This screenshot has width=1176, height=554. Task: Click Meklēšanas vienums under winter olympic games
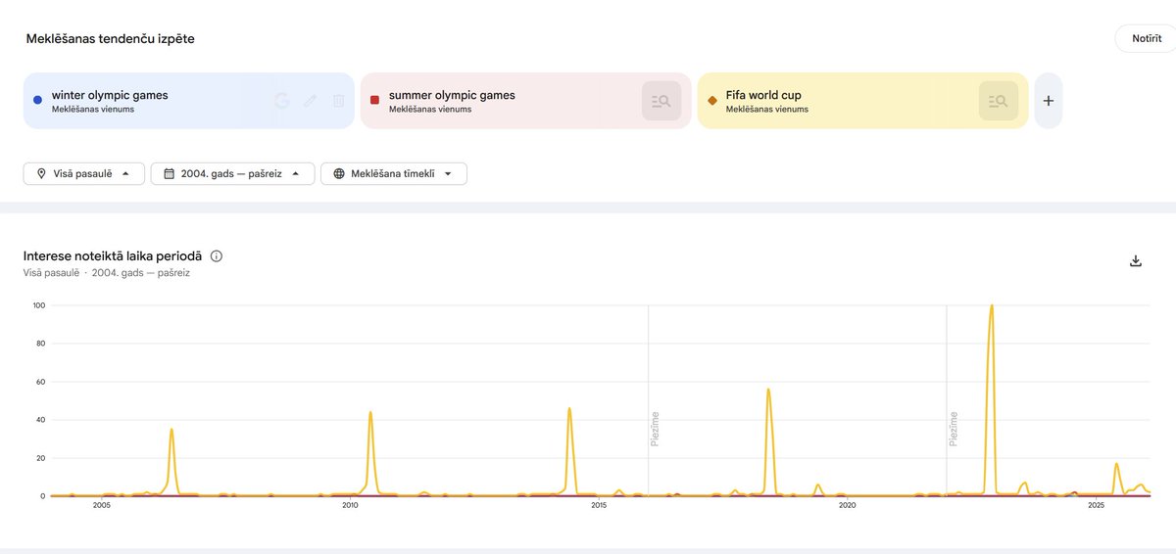point(93,110)
